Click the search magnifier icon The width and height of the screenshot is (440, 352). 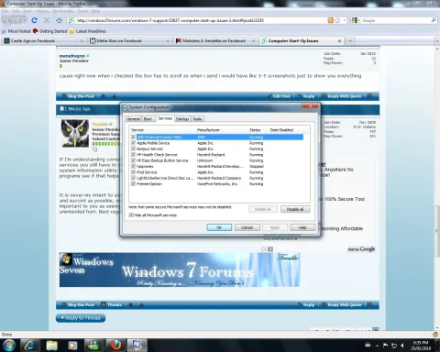(434, 20)
